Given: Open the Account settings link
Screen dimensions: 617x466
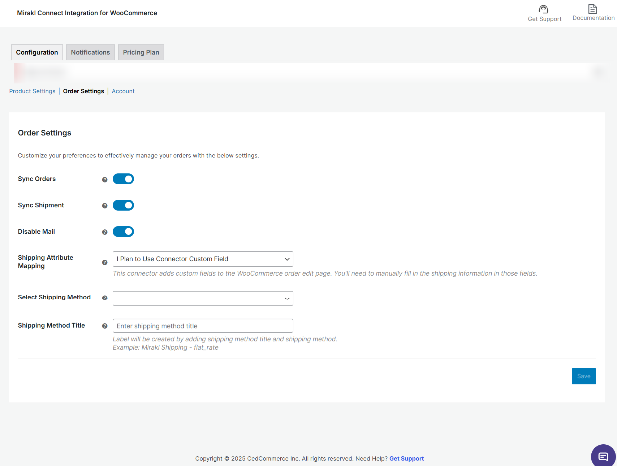Looking at the screenshot, I should coord(123,91).
